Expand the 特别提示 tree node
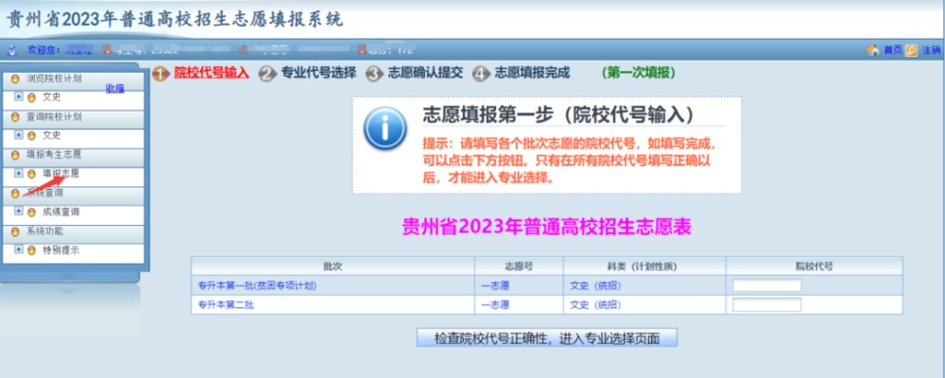The image size is (945, 378). pos(19,249)
